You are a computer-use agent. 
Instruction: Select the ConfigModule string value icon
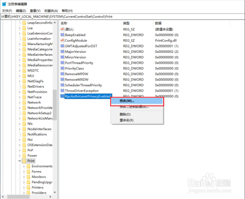[62, 40]
